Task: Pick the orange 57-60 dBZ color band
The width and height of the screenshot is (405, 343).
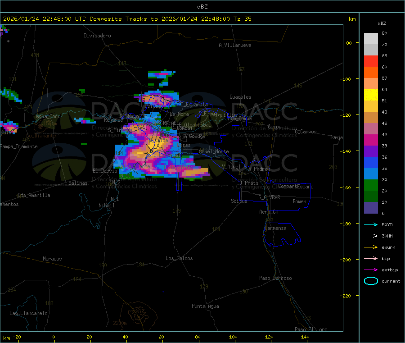Action: click(371, 73)
